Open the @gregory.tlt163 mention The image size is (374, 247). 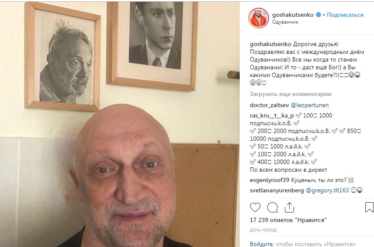pyautogui.click(x=327, y=191)
